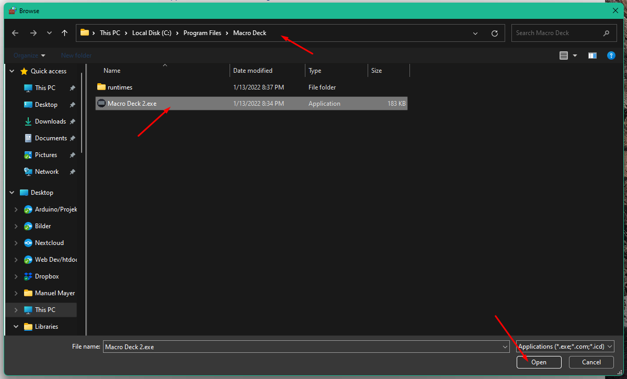The image size is (627, 379).
Task: Click the Quick access star icon
Action: pos(24,71)
